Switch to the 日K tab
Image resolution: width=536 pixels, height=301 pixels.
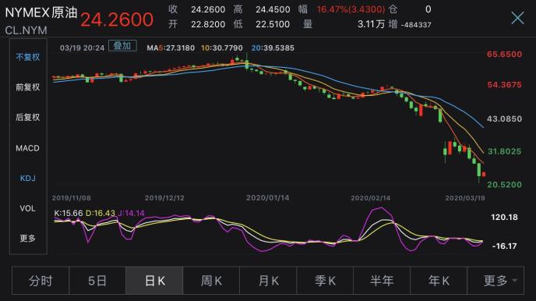pos(154,281)
